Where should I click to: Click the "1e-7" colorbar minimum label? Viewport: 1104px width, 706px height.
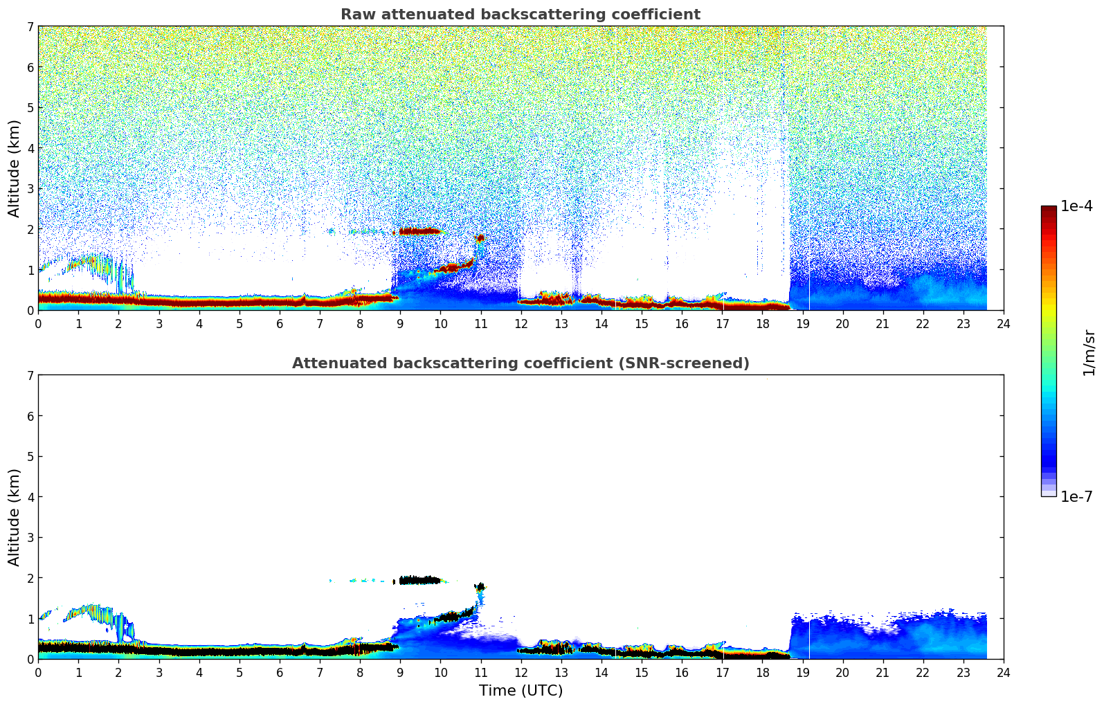pyautogui.click(x=1076, y=497)
